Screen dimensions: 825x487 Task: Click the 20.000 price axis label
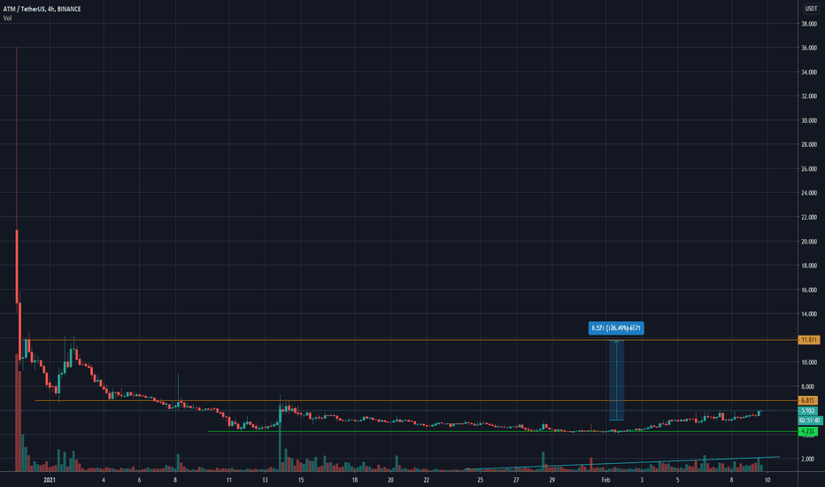[809, 242]
